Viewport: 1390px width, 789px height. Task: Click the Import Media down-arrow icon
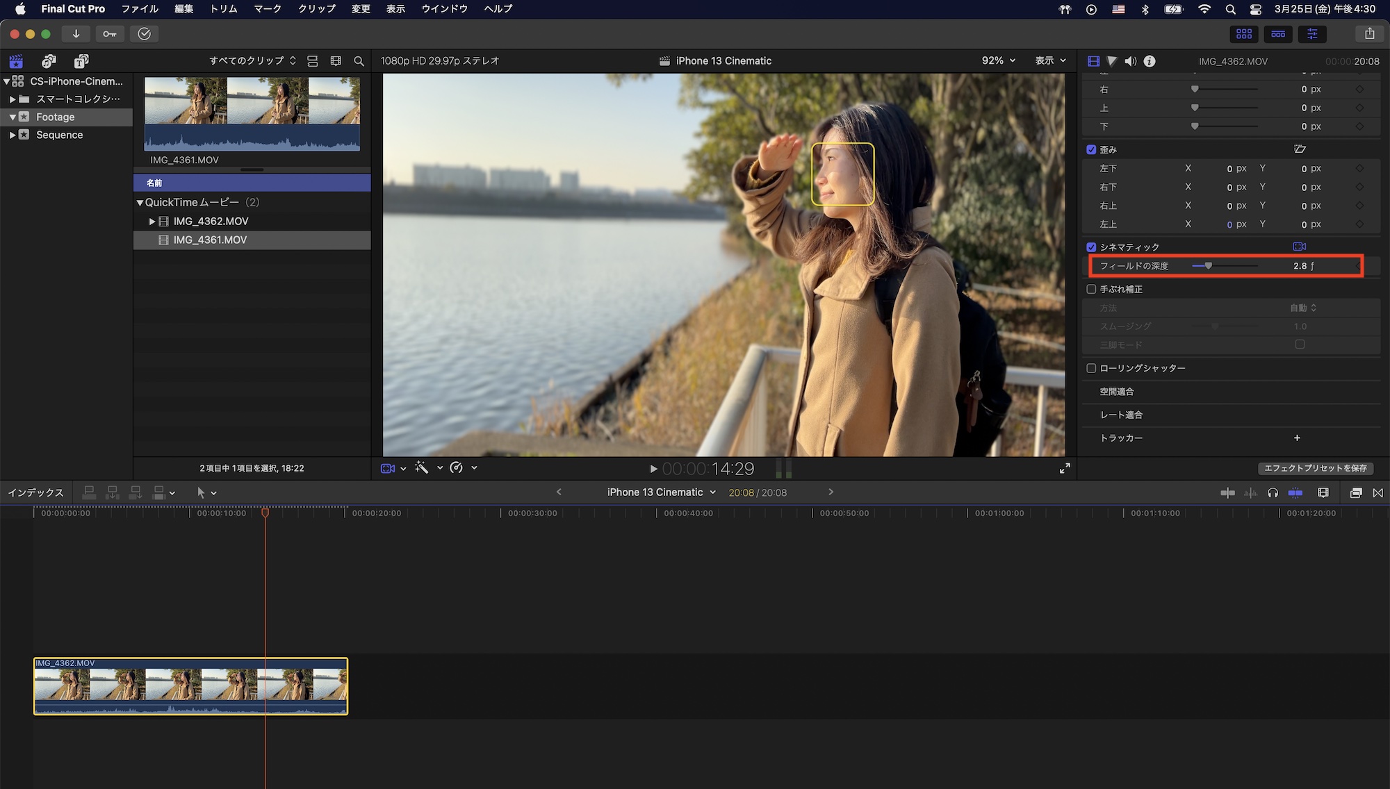click(x=76, y=33)
